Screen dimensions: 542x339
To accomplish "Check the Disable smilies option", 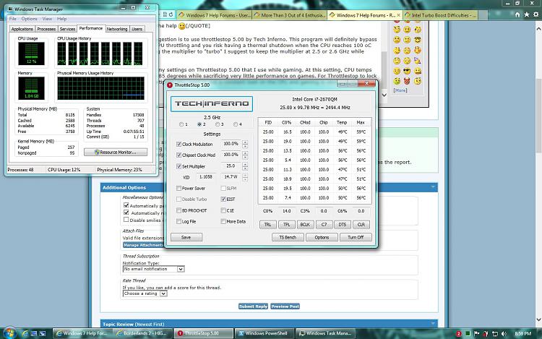I will coord(126,220).
